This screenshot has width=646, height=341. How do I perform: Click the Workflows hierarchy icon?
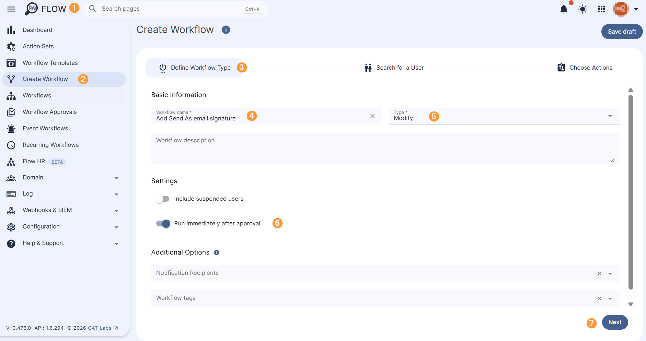(x=11, y=96)
